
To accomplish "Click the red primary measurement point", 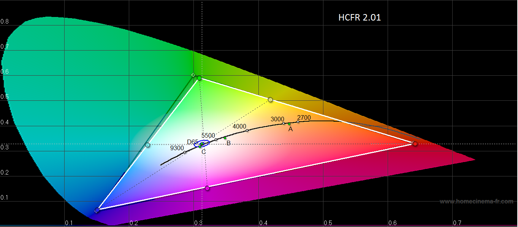I will pos(415,144).
